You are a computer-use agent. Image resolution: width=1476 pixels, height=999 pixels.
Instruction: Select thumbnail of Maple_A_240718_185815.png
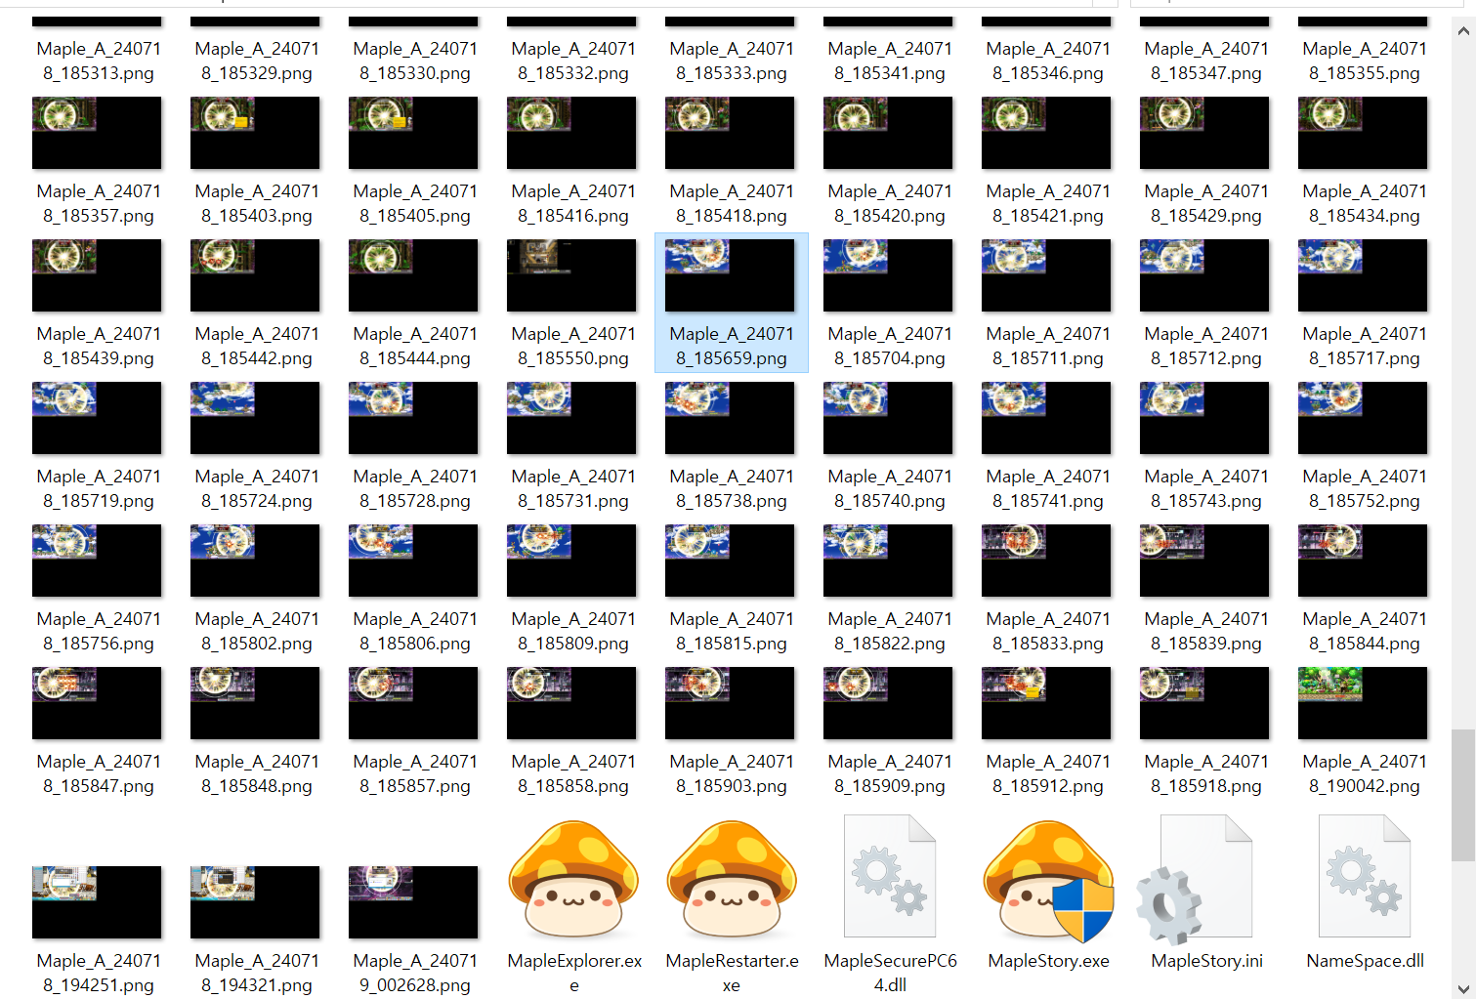730,561
